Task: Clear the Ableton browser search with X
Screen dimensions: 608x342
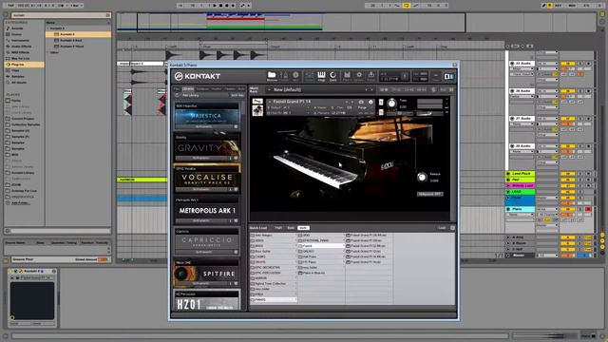Action: pos(107,15)
